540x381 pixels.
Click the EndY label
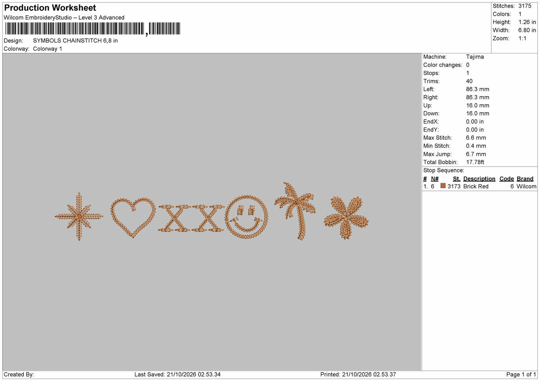coord(431,129)
